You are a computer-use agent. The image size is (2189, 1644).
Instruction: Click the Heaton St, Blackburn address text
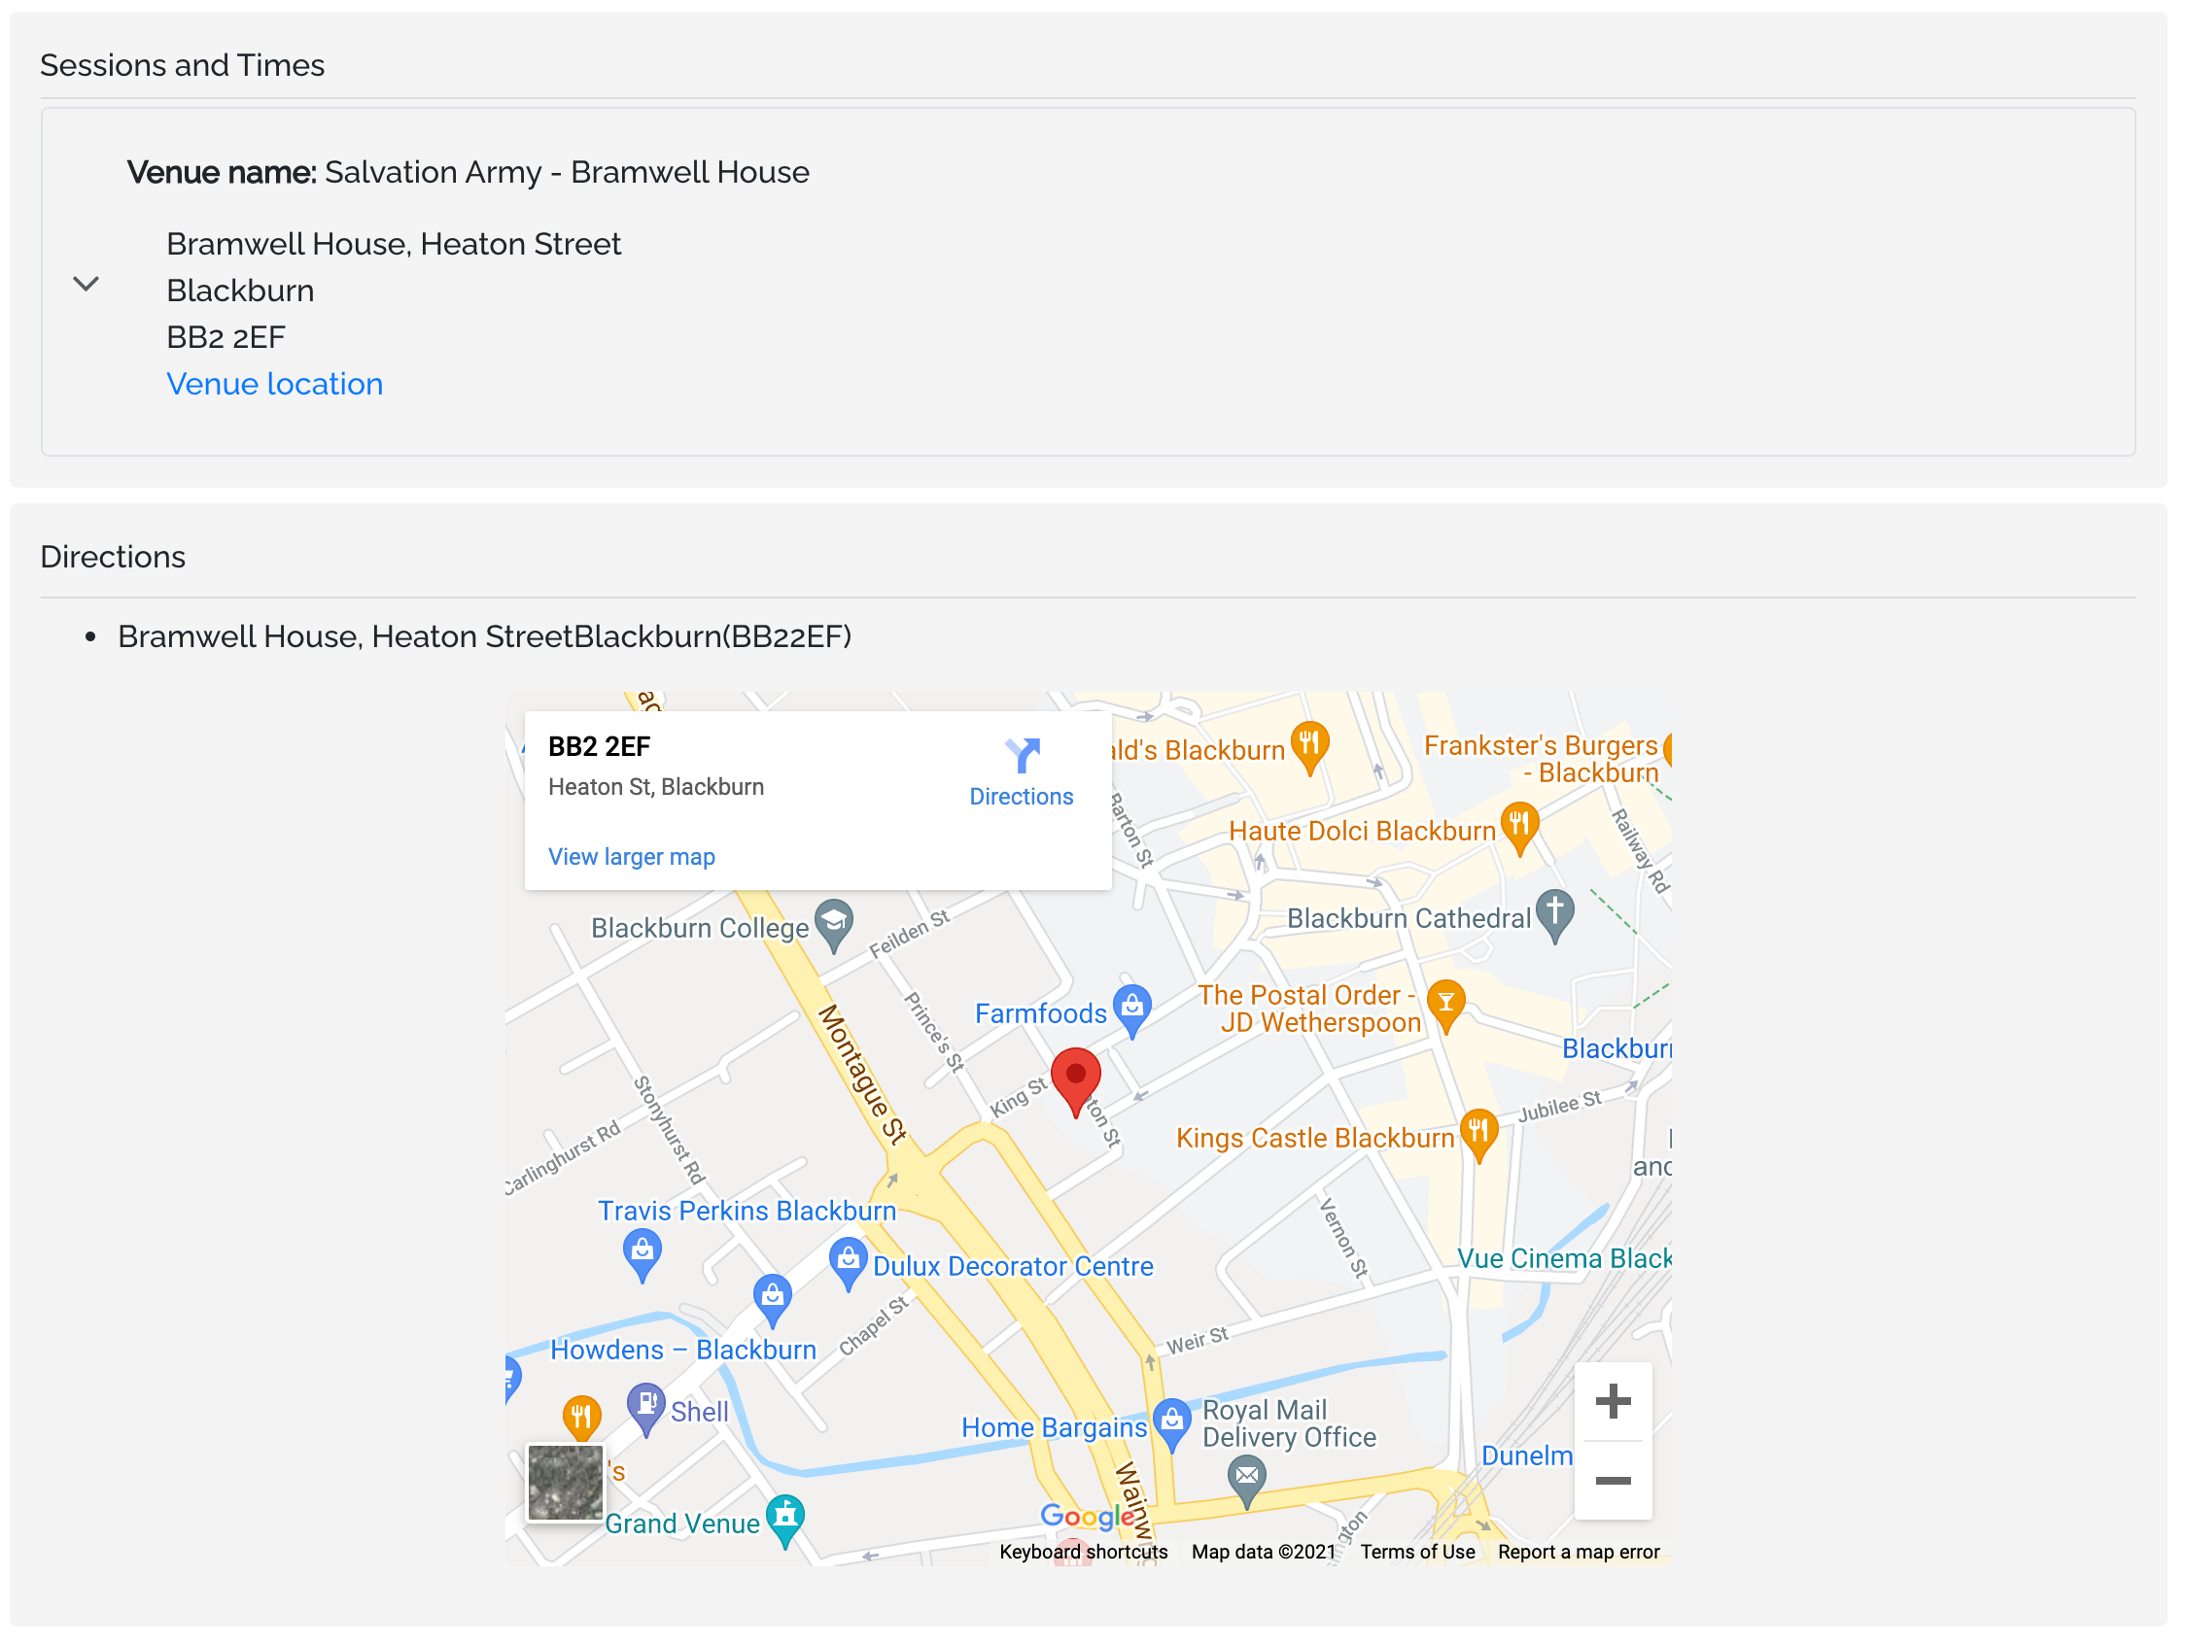click(x=656, y=787)
